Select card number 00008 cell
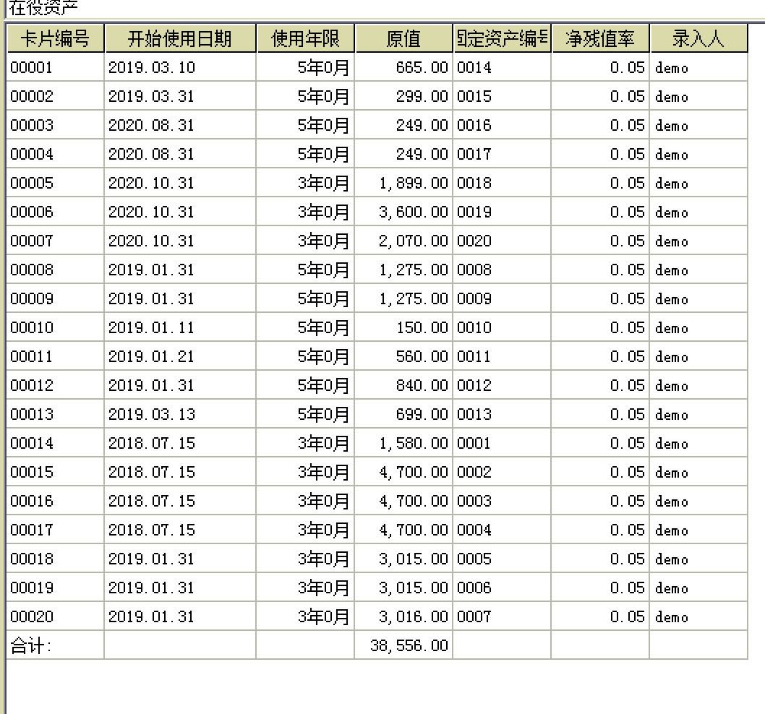 coord(55,270)
